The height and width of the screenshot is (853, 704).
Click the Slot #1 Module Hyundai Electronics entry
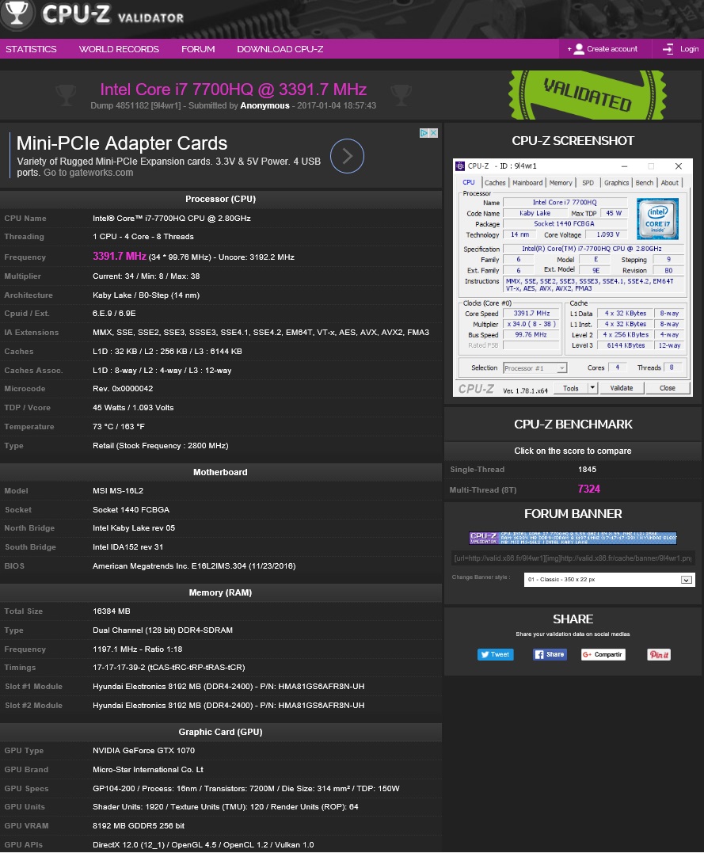click(x=229, y=687)
